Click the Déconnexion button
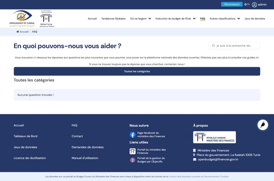 [232, 4]
